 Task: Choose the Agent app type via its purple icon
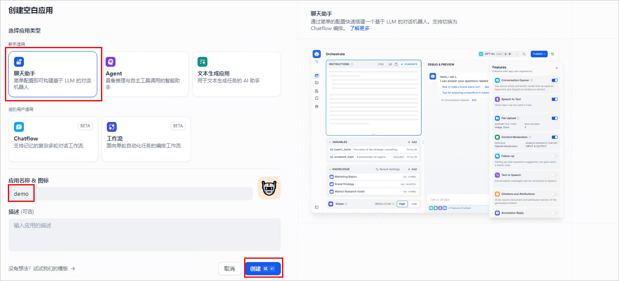coord(111,62)
